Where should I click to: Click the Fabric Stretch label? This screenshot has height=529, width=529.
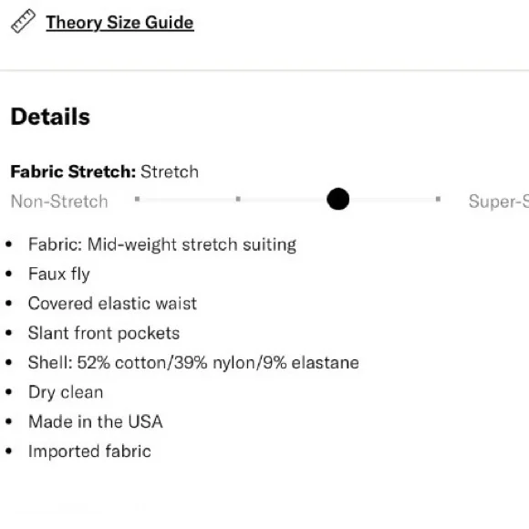[73, 171]
